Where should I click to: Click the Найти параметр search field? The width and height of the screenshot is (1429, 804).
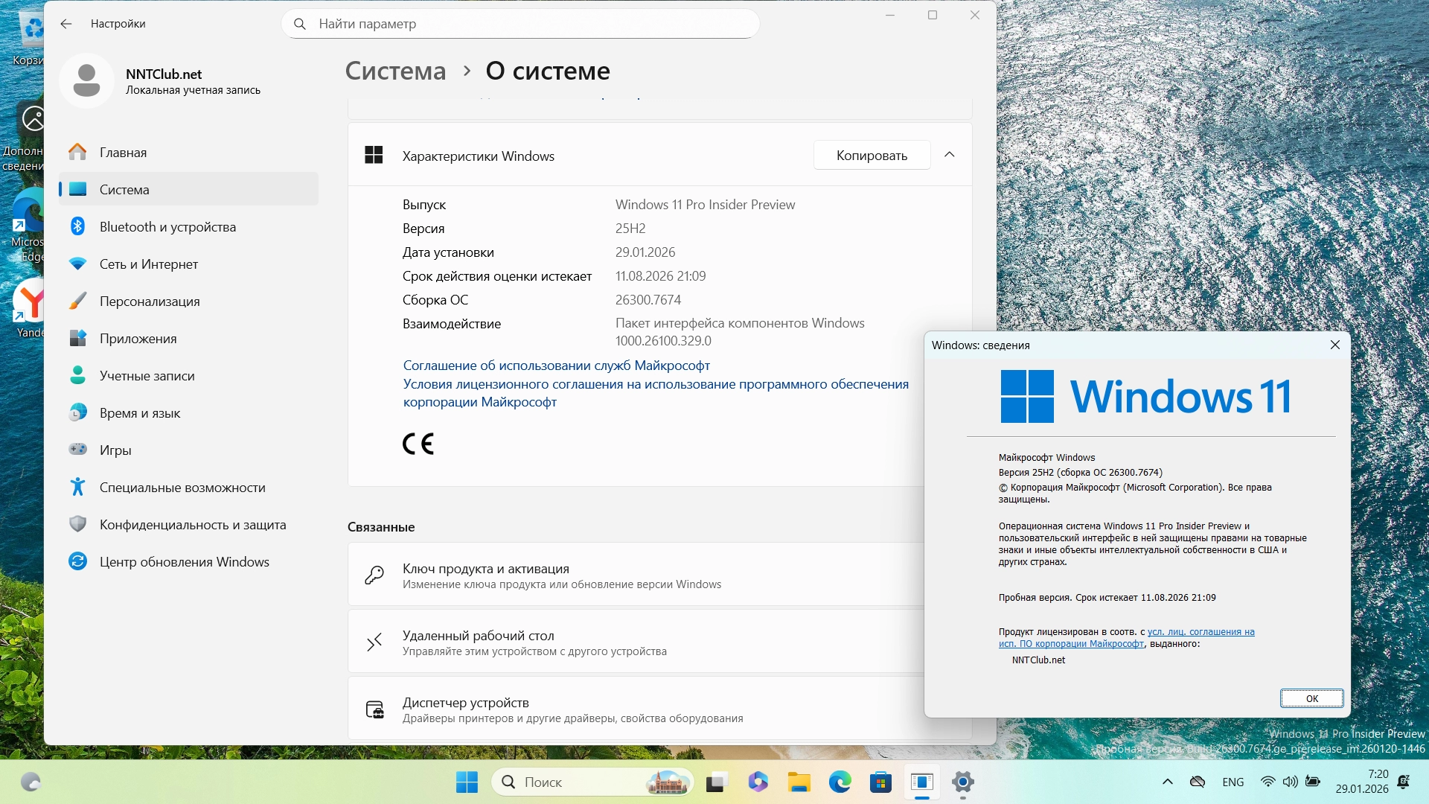[521, 24]
